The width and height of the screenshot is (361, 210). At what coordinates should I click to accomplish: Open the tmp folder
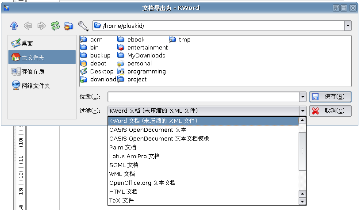pos(180,39)
